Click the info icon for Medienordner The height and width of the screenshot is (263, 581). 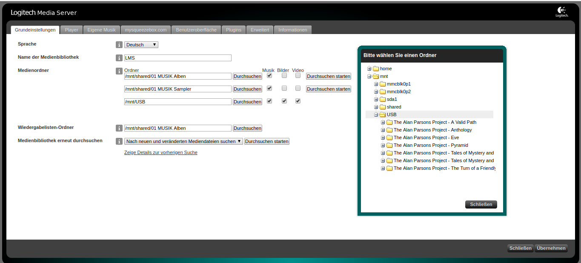point(119,71)
